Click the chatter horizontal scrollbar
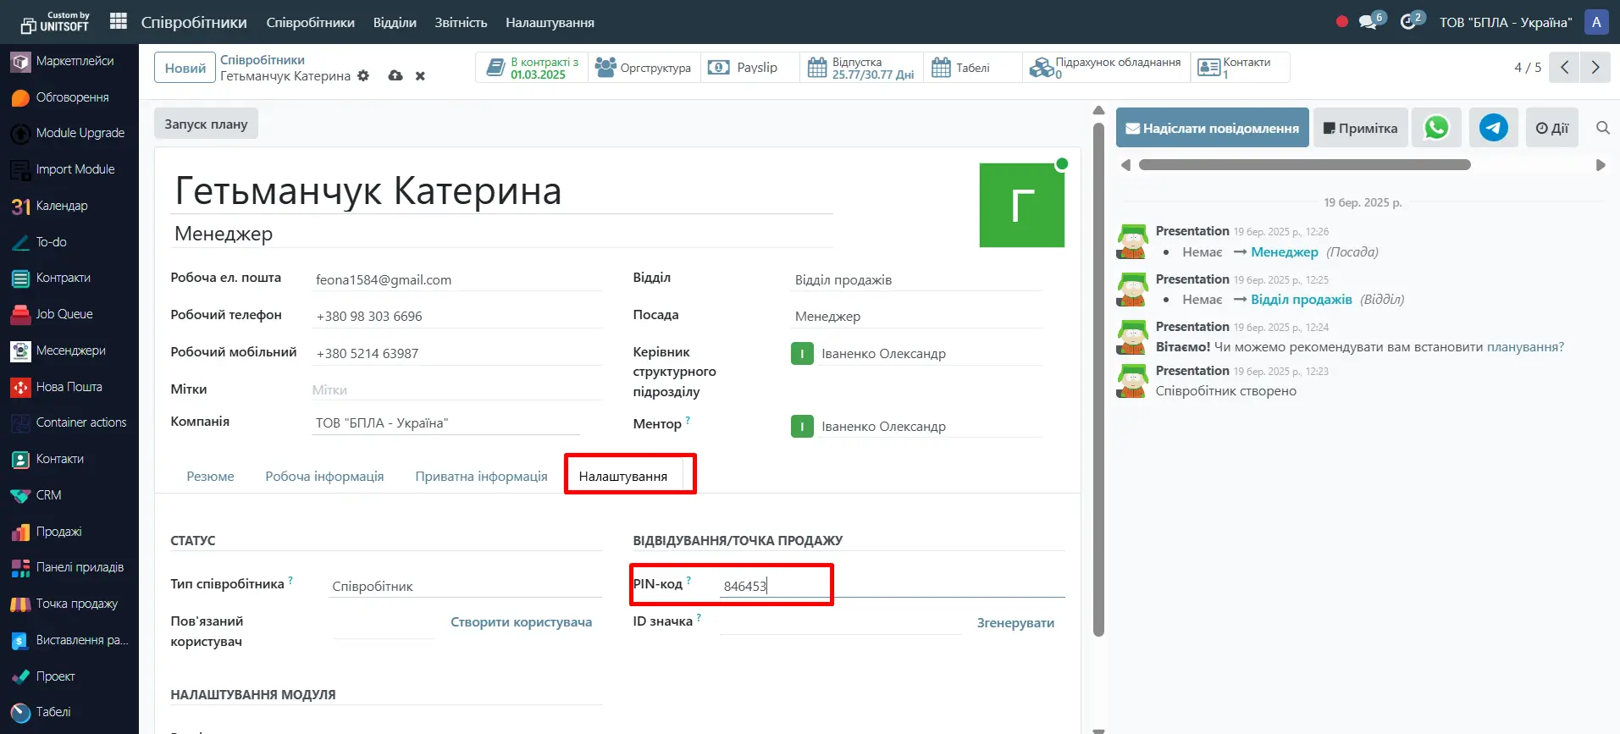Image resolution: width=1620 pixels, height=734 pixels. 1304,165
